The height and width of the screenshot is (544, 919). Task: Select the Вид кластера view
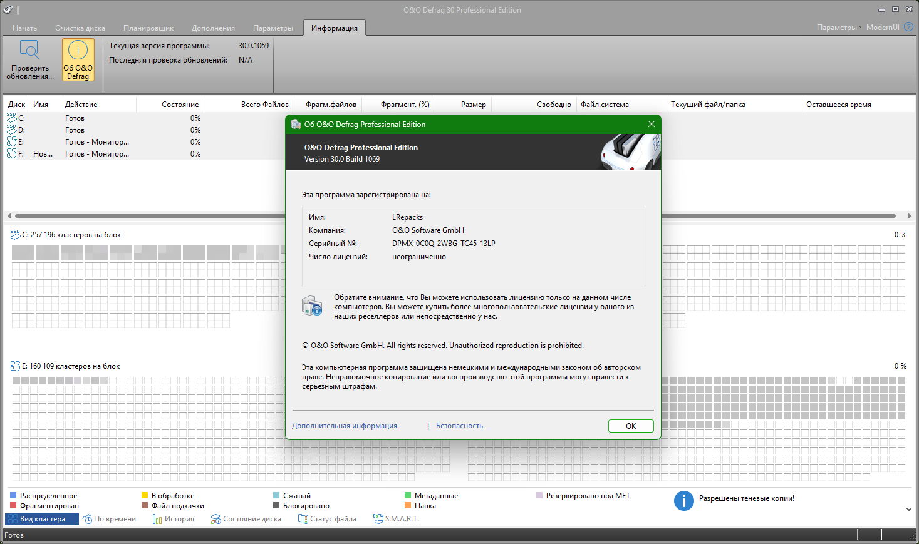pos(41,519)
